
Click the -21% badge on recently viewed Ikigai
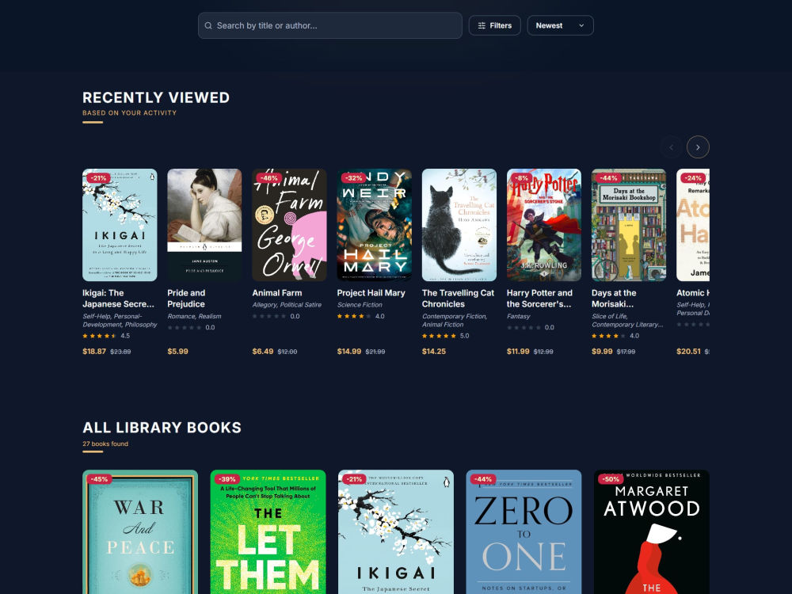point(98,177)
